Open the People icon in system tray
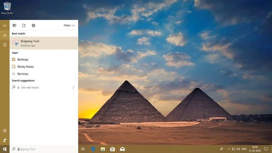Screen dimensions: 272x153 click(221, 149)
